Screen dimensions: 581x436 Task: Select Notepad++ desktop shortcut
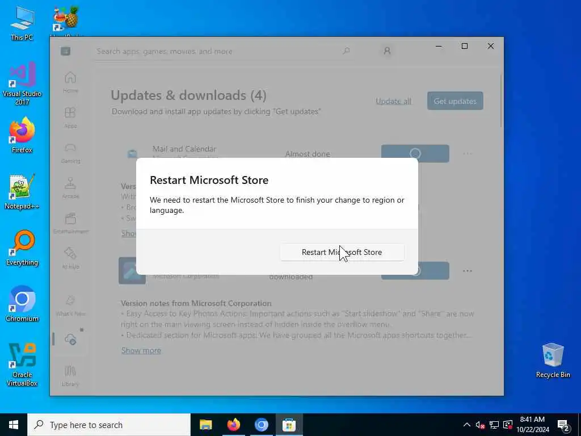(x=22, y=192)
